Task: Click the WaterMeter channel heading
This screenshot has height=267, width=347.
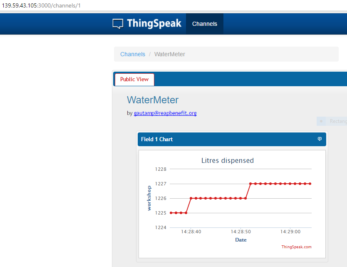Action: 152,100
